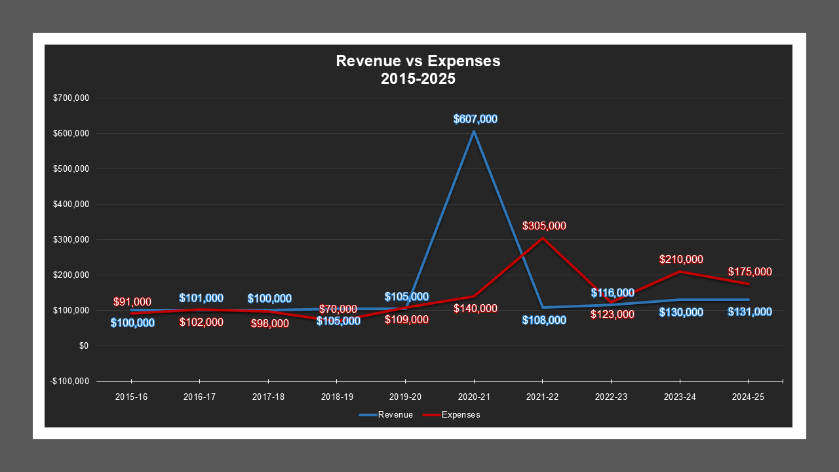Click the $100,000 revenue label for 2015-16
The image size is (839, 472).
pyautogui.click(x=131, y=322)
